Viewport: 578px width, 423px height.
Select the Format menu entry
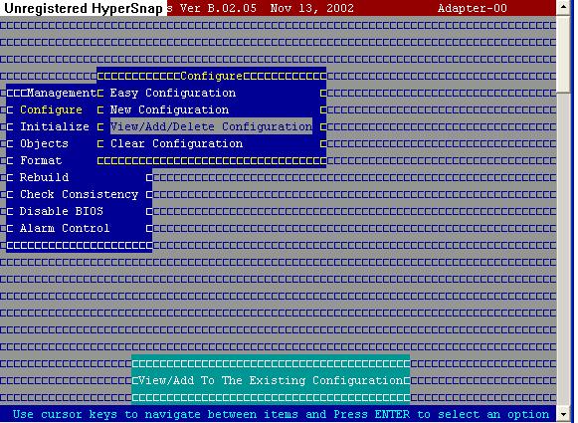(x=41, y=161)
